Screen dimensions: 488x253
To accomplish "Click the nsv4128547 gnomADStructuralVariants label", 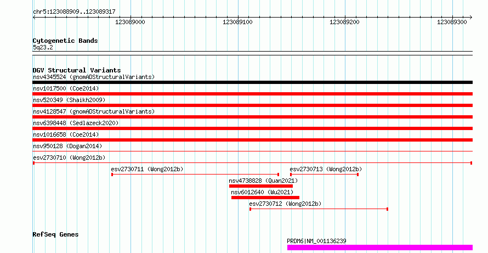I will click(x=94, y=111).
